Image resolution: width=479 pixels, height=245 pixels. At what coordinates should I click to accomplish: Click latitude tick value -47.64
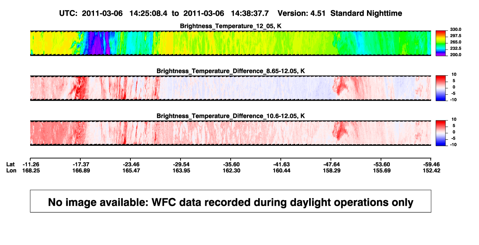pos(332,164)
